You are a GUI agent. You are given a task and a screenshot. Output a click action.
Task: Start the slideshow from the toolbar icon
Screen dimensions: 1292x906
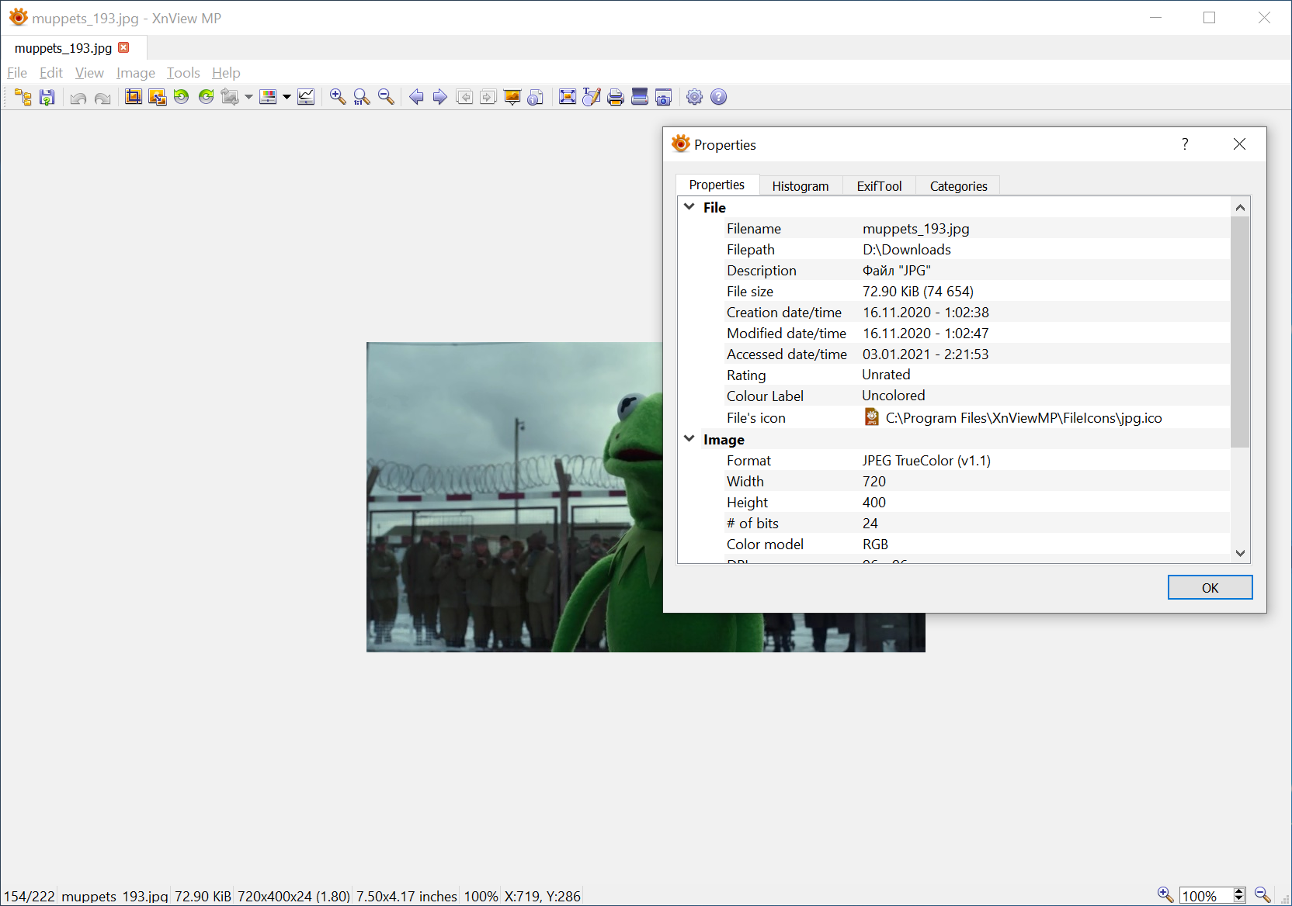click(x=512, y=97)
